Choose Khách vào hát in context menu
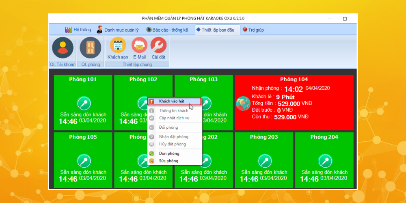The width and height of the screenshot is (406, 203). (175, 101)
